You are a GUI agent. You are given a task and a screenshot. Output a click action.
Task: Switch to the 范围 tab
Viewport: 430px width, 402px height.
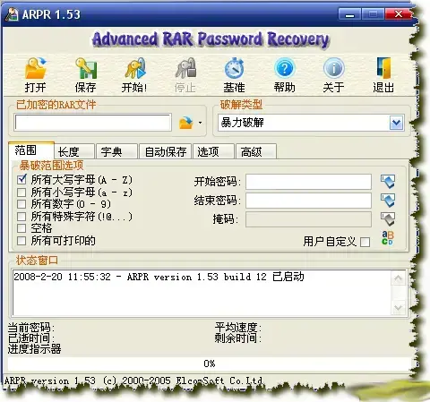31,150
